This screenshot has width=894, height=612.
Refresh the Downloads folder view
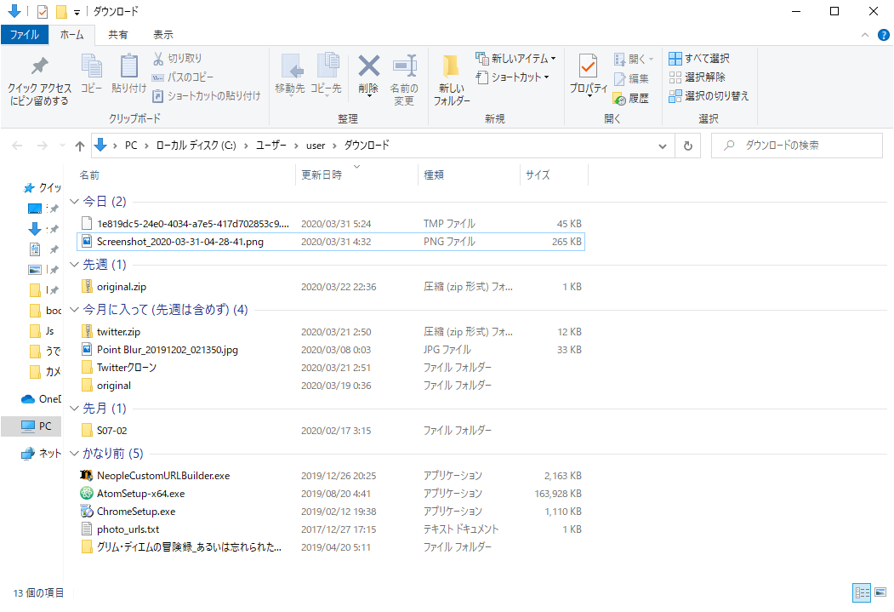688,146
